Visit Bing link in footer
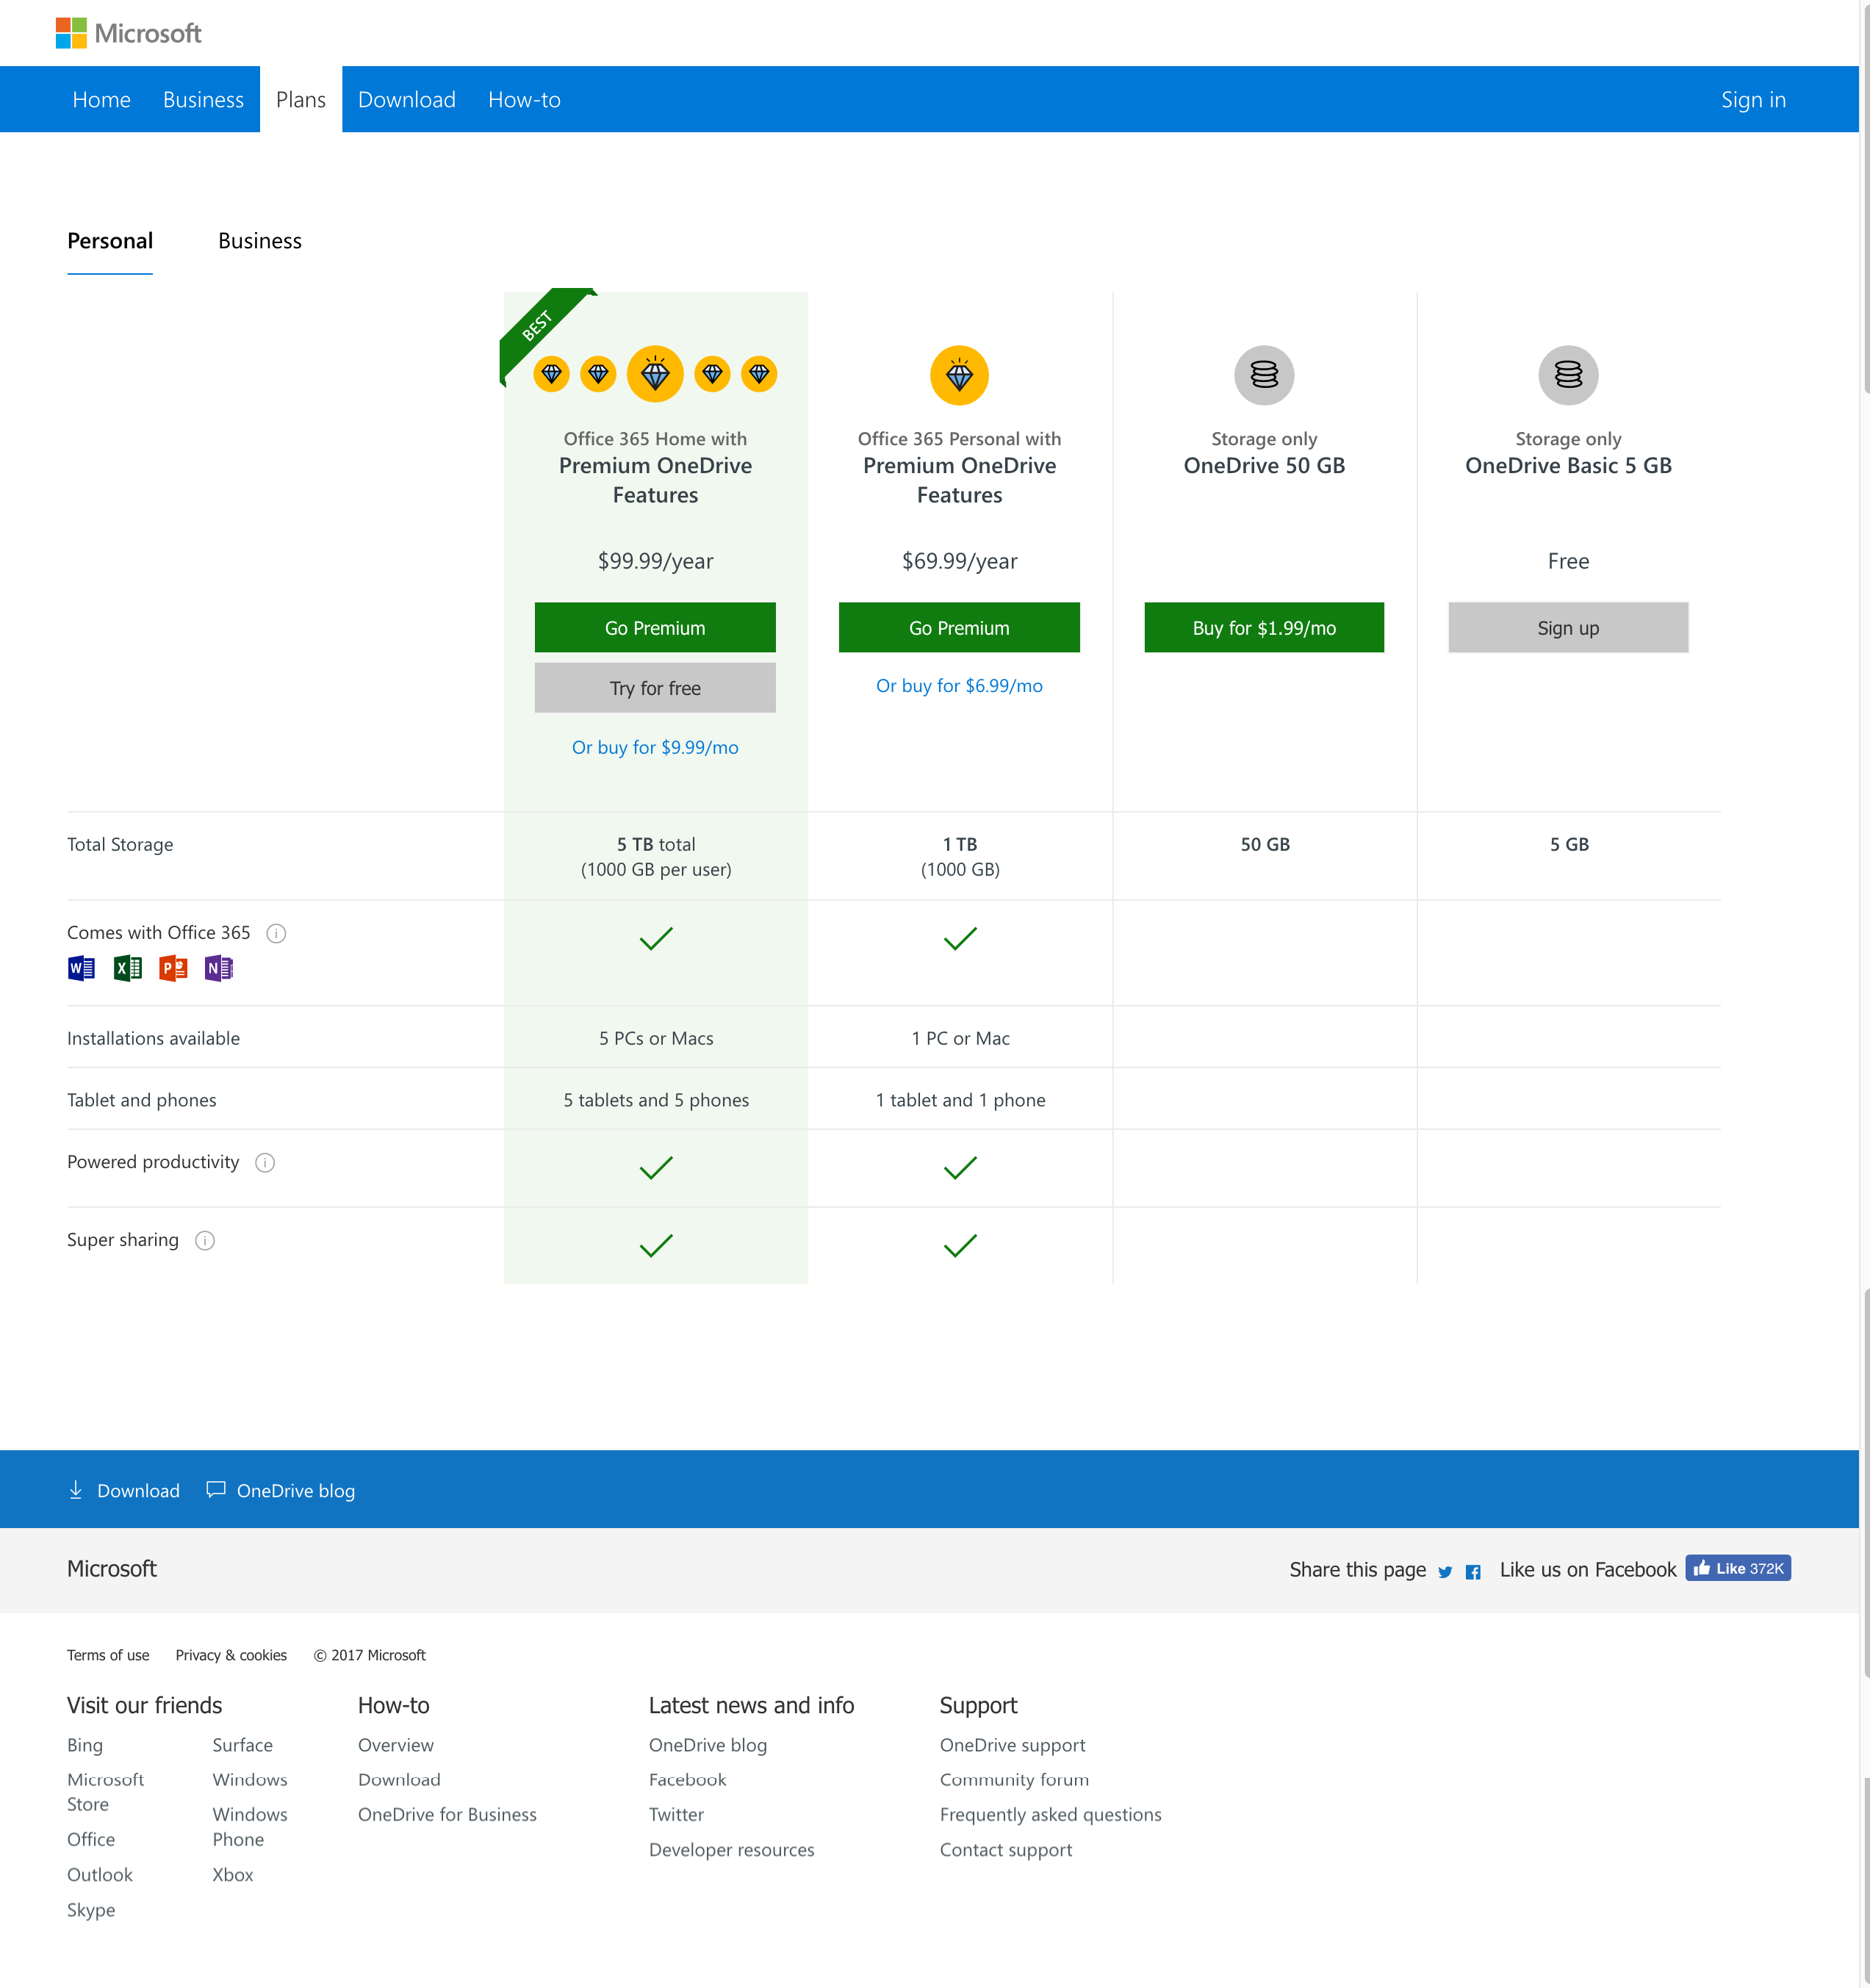This screenshot has height=1988, width=1870. [x=85, y=1745]
